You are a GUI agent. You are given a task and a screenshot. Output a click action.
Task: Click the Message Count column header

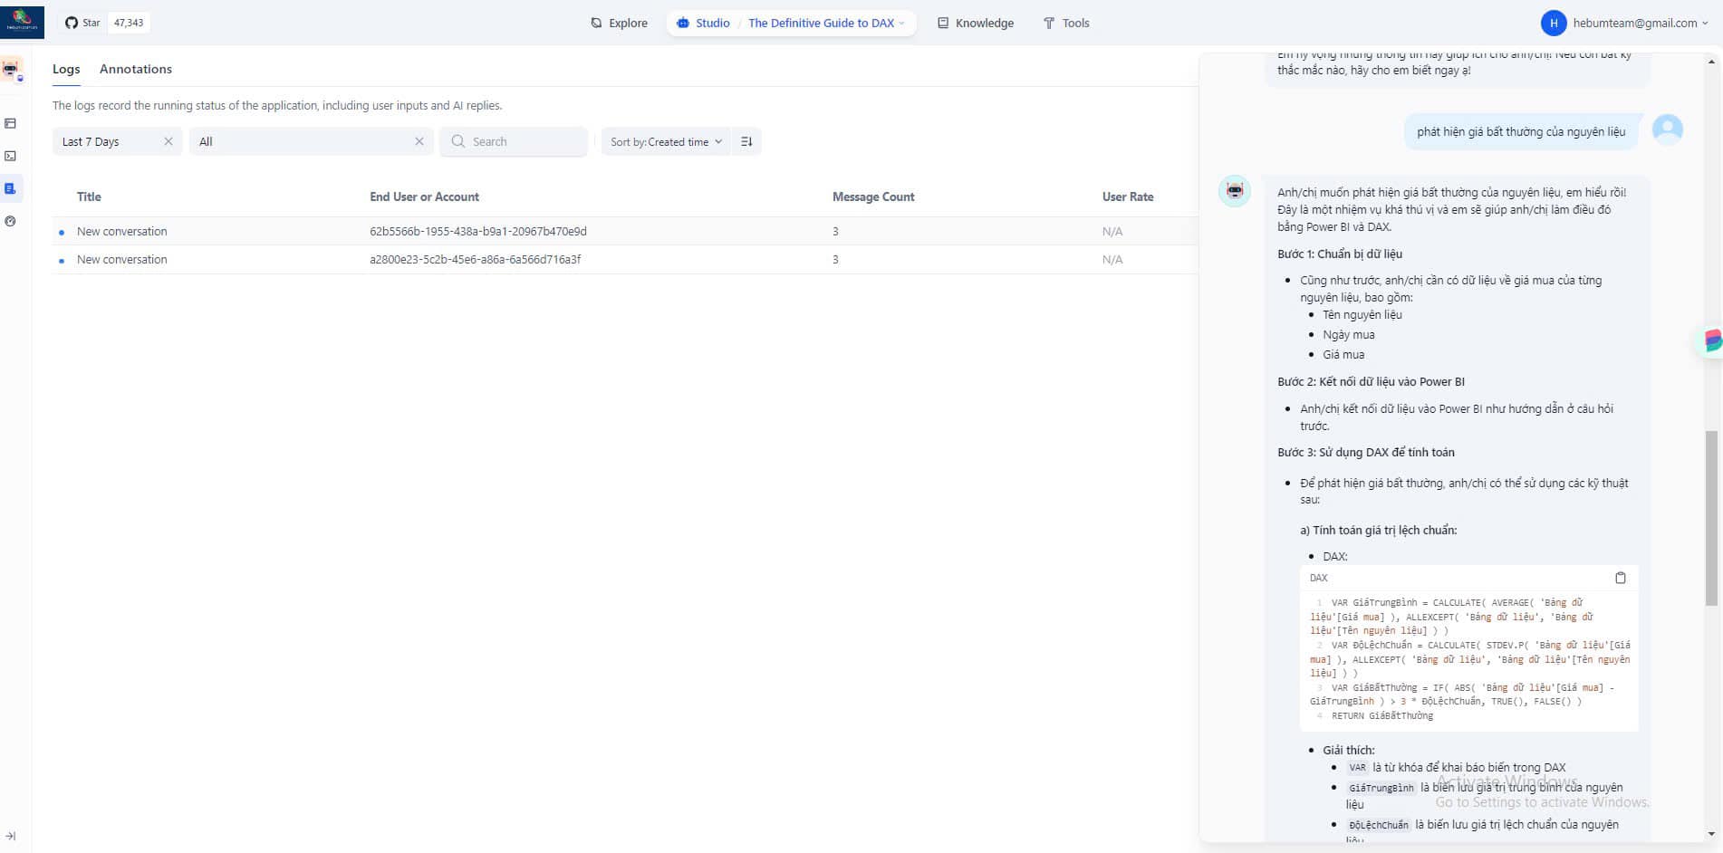click(x=873, y=196)
